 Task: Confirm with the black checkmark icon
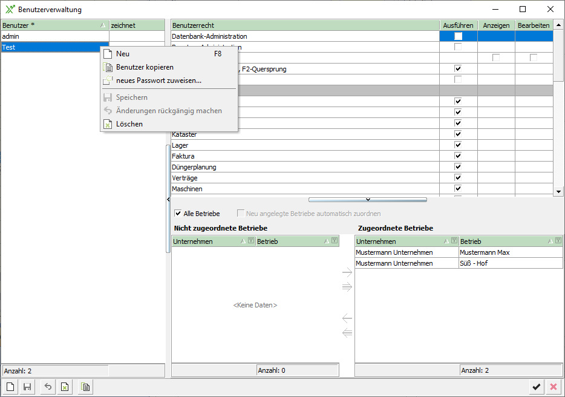(536, 387)
